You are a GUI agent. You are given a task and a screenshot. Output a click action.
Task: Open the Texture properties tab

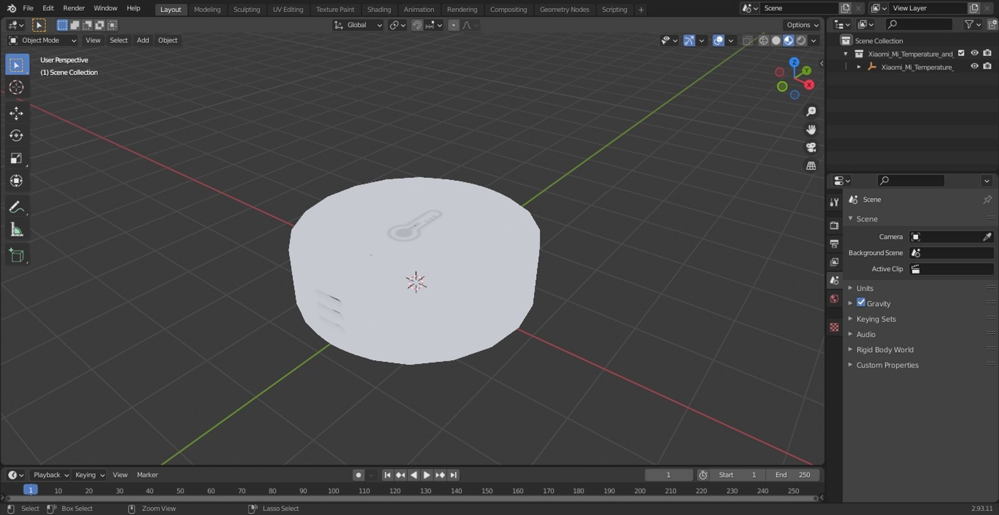tap(835, 327)
